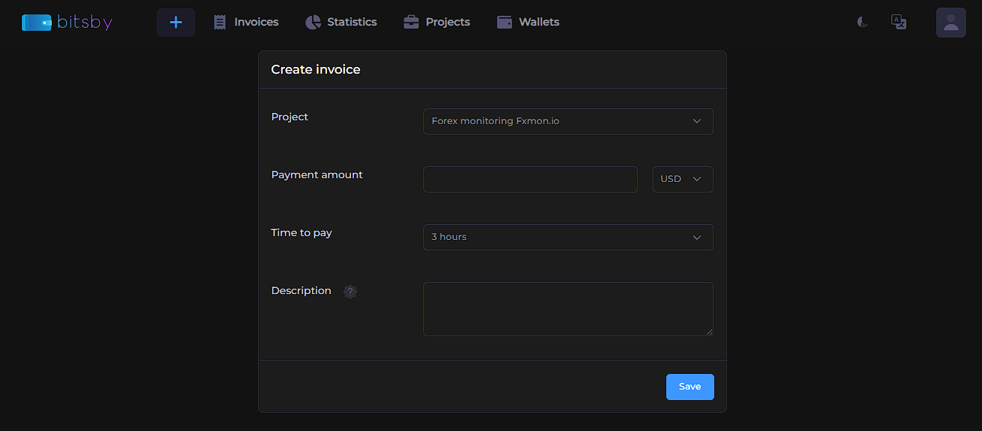Expand the Project dropdown
This screenshot has width=982, height=431.
coord(568,121)
